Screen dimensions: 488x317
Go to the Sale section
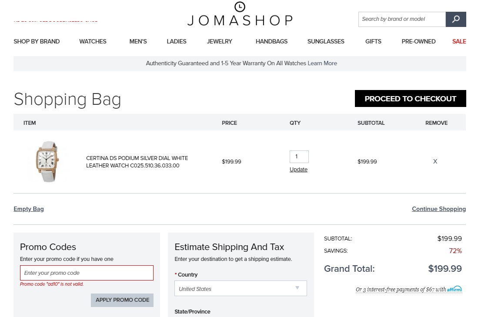click(x=459, y=41)
